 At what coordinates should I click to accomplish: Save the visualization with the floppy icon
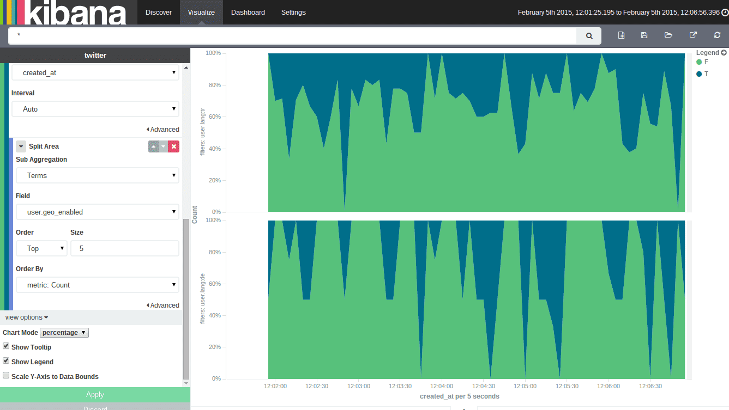[x=644, y=35]
